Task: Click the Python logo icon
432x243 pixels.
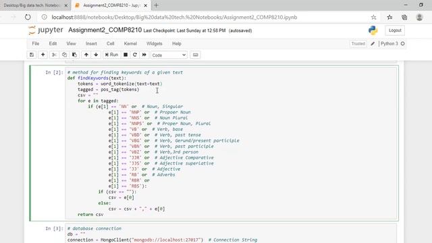Action: pos(373,30)
